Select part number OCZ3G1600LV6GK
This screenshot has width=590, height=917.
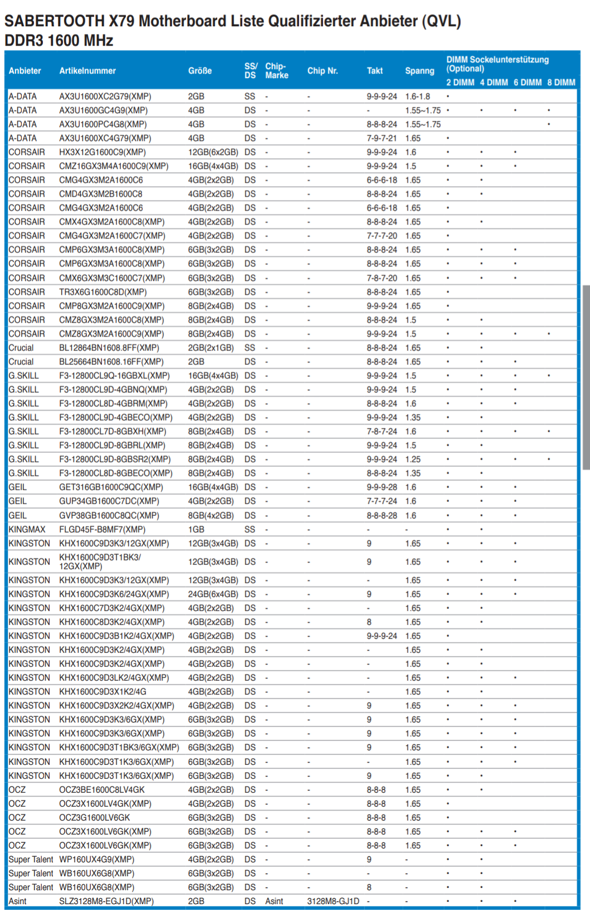pyautogui.click(x=95, y=817)
